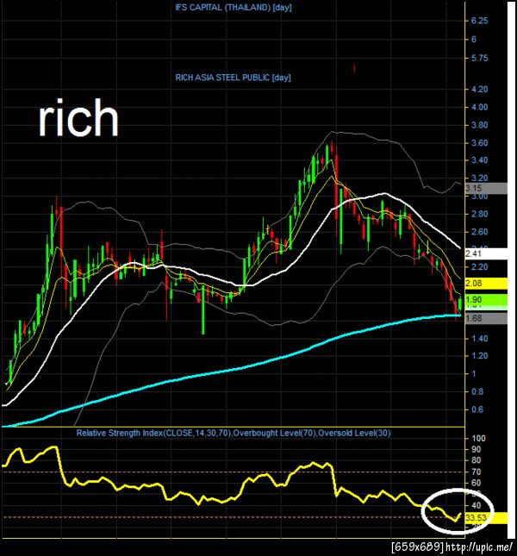Click the Relative Strength Index indicator title
This screenshot has height=556, width=517.
pyautogui.click(x=234, y=433)
